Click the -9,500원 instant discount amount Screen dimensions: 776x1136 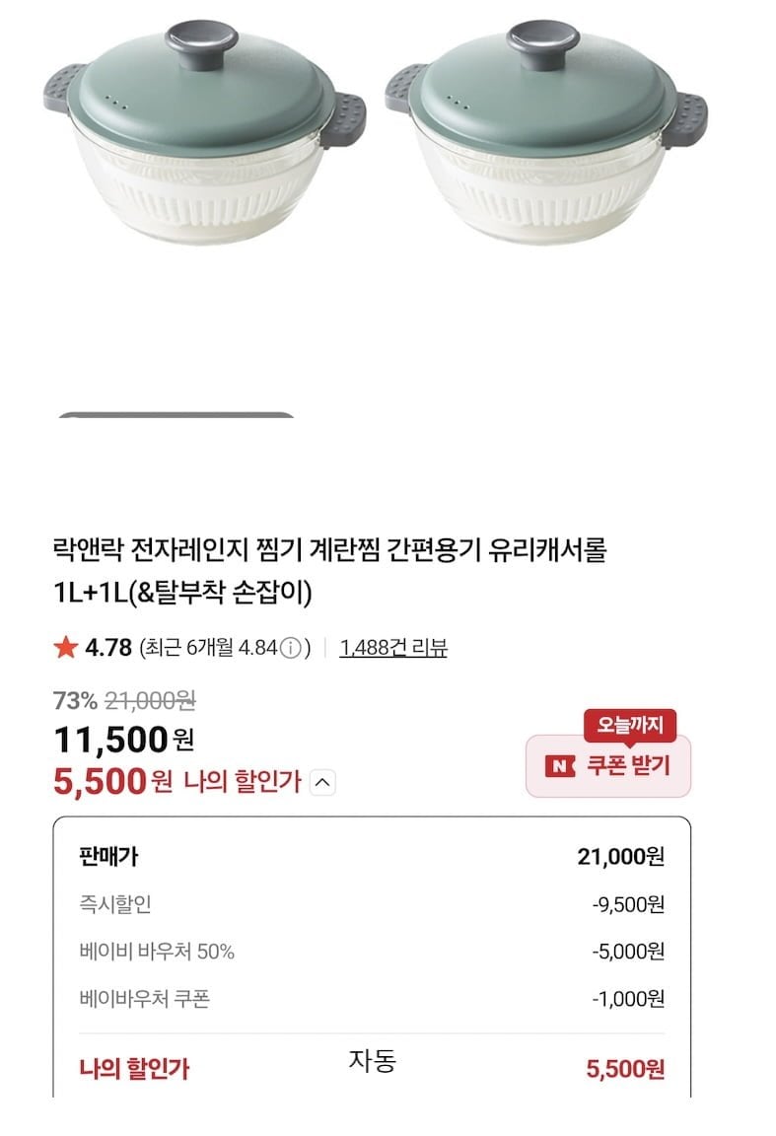point(628,903)
